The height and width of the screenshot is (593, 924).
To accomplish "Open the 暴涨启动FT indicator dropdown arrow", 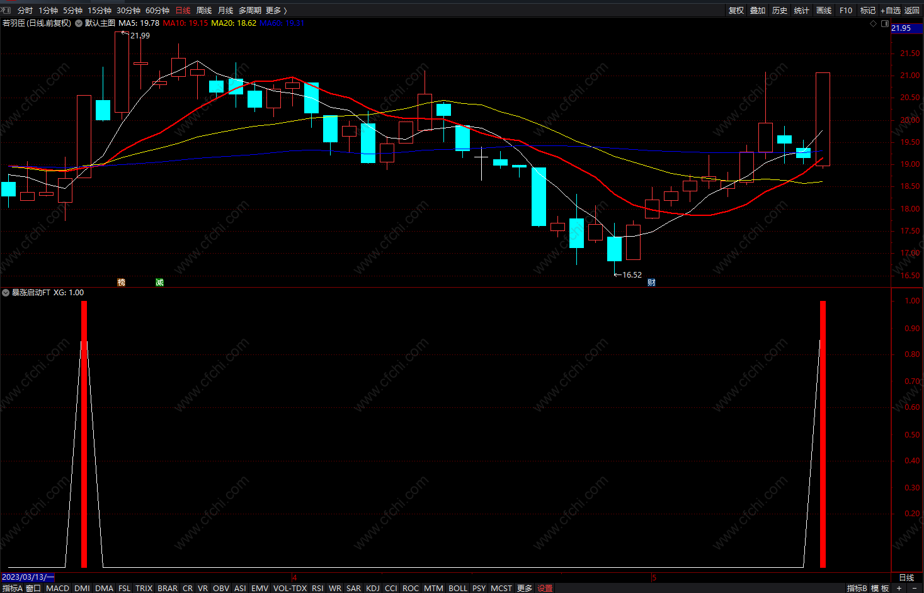I will [x=6, y=293].
